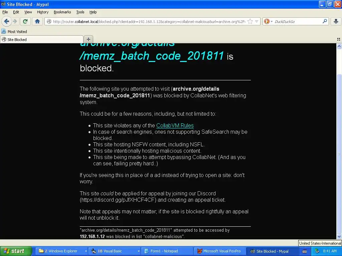Screen dimensions: 342x256
Task: Go to the home page icon
Action: tap(37, 21)
